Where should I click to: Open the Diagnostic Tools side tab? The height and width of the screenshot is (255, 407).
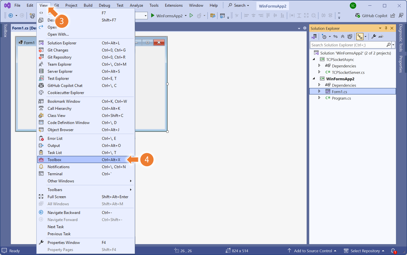click(x=401, y=38)
